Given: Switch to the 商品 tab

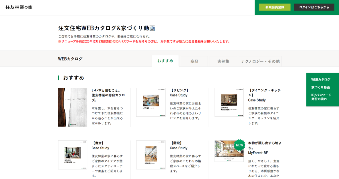Looking at the screenshot, I should (x=194, y=61).
